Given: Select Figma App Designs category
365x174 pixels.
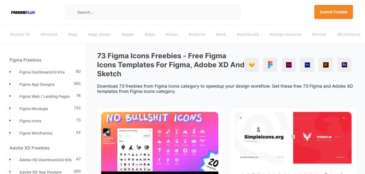Looking at the screenshot, I should (x=37, y=84).
